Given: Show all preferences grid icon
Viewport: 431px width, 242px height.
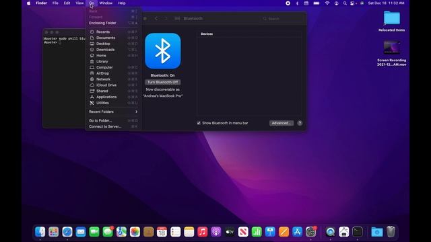Looking at the screenshot, I should point(177,18).
